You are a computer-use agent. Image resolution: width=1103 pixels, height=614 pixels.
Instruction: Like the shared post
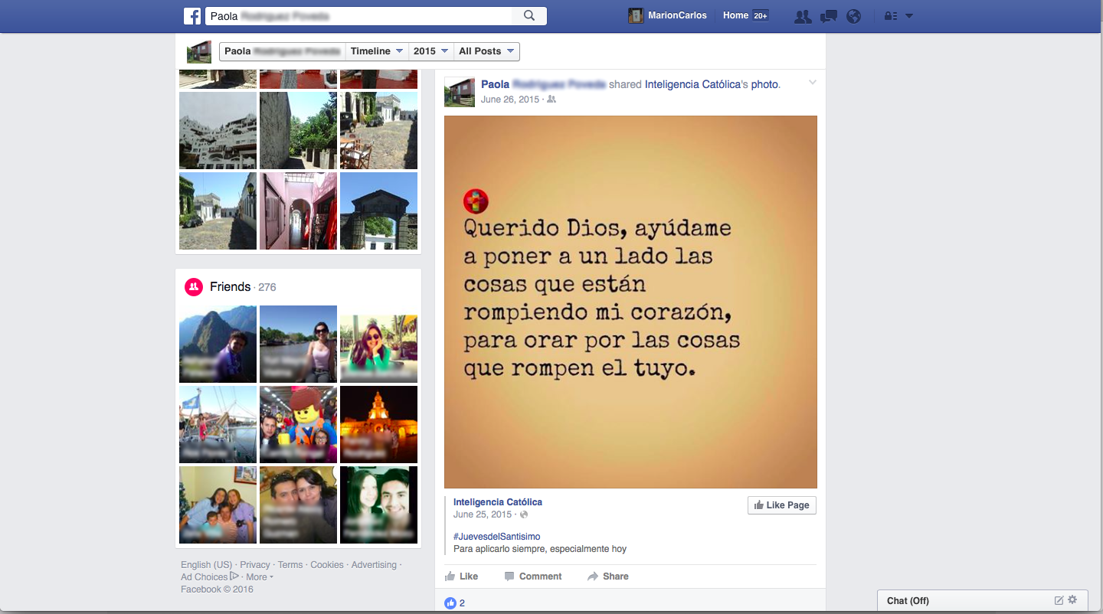coord(461,576)
